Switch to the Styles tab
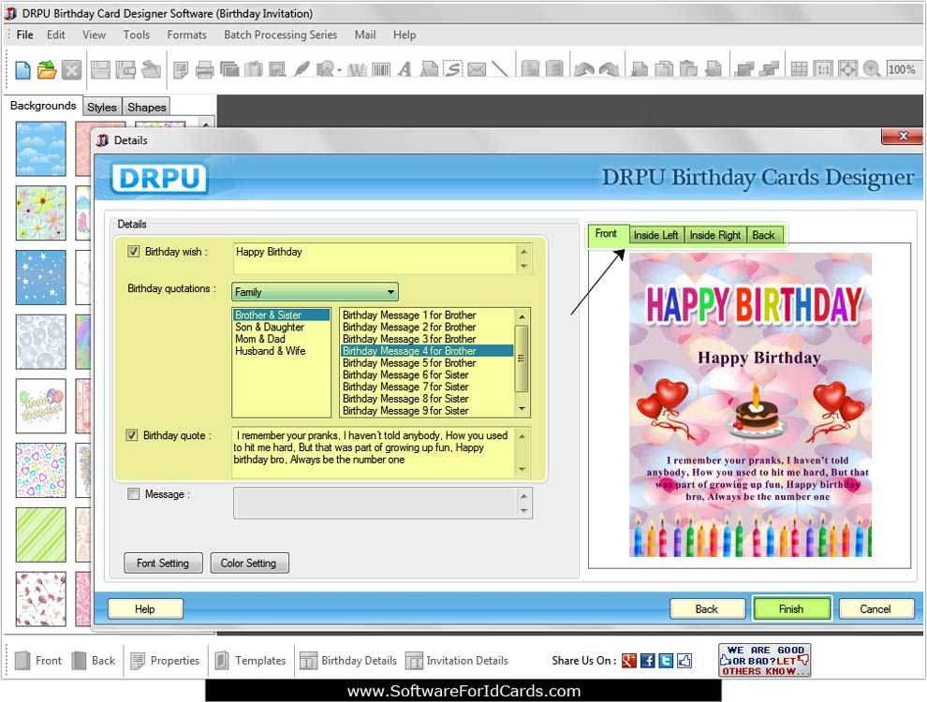The width and height of the screenshot is (927, 702). coord(102,107)
